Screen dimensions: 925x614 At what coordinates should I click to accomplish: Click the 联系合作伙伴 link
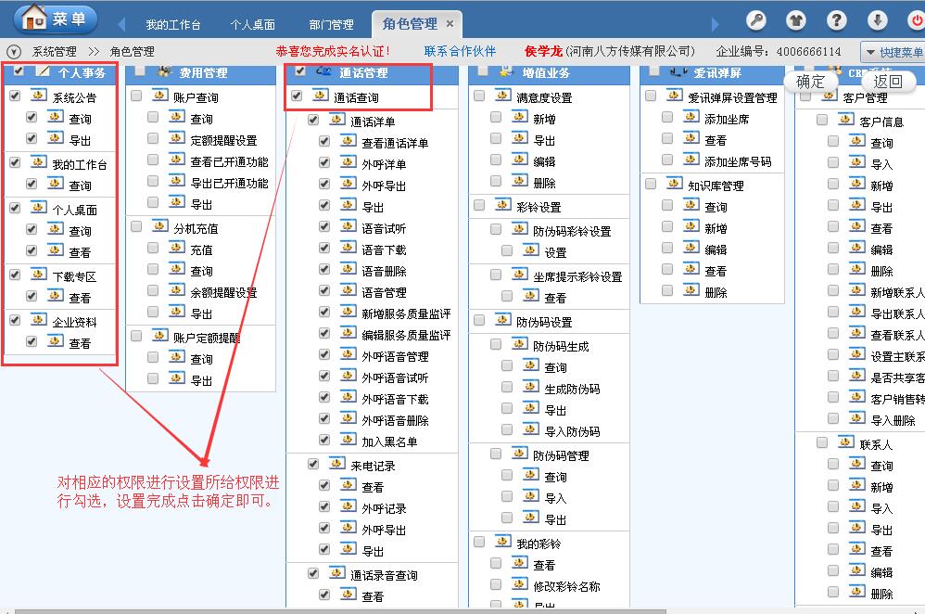point(460,52)
